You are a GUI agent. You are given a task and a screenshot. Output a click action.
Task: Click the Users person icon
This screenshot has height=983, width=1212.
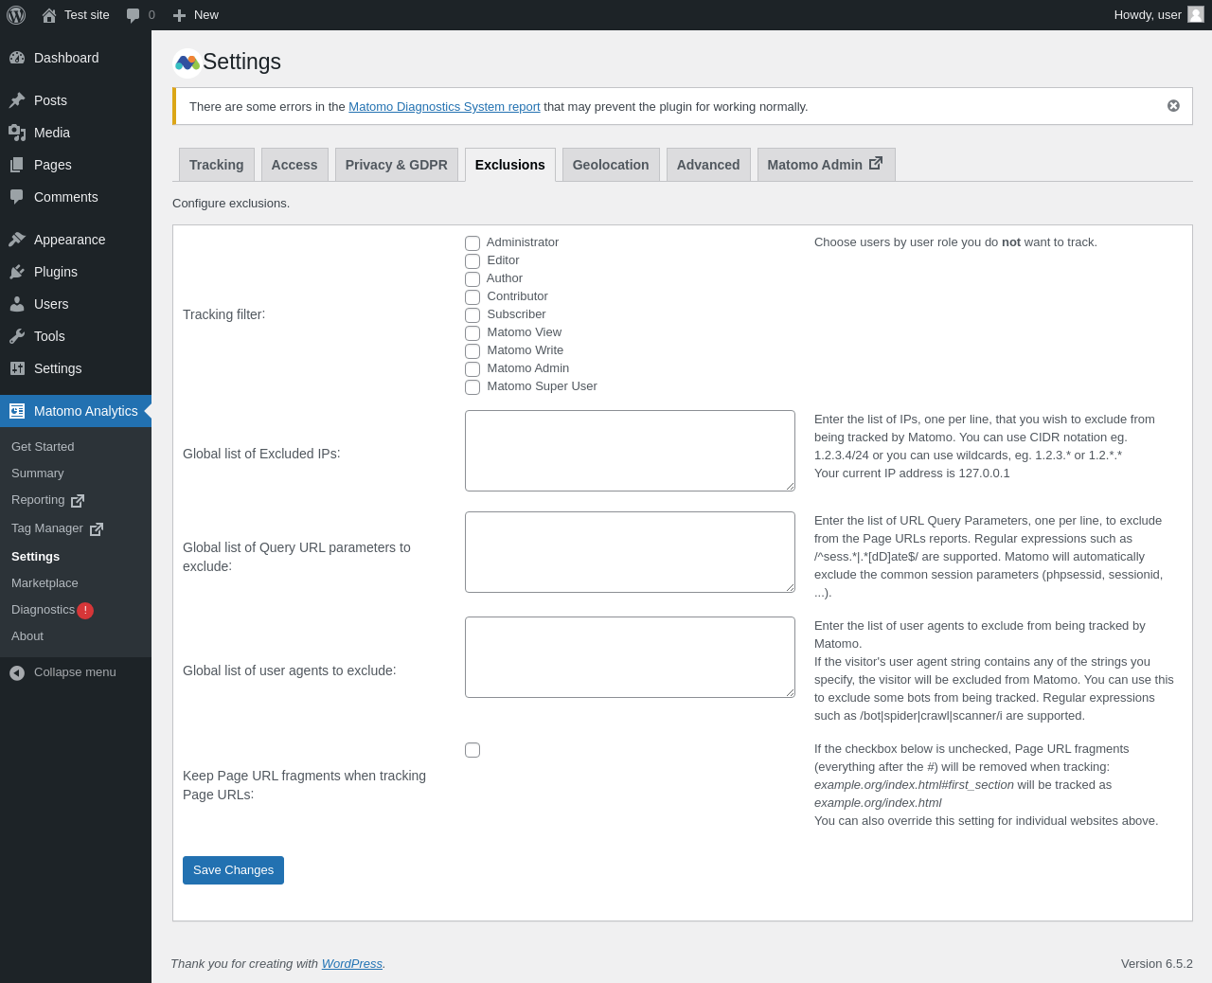click(17, 304)
